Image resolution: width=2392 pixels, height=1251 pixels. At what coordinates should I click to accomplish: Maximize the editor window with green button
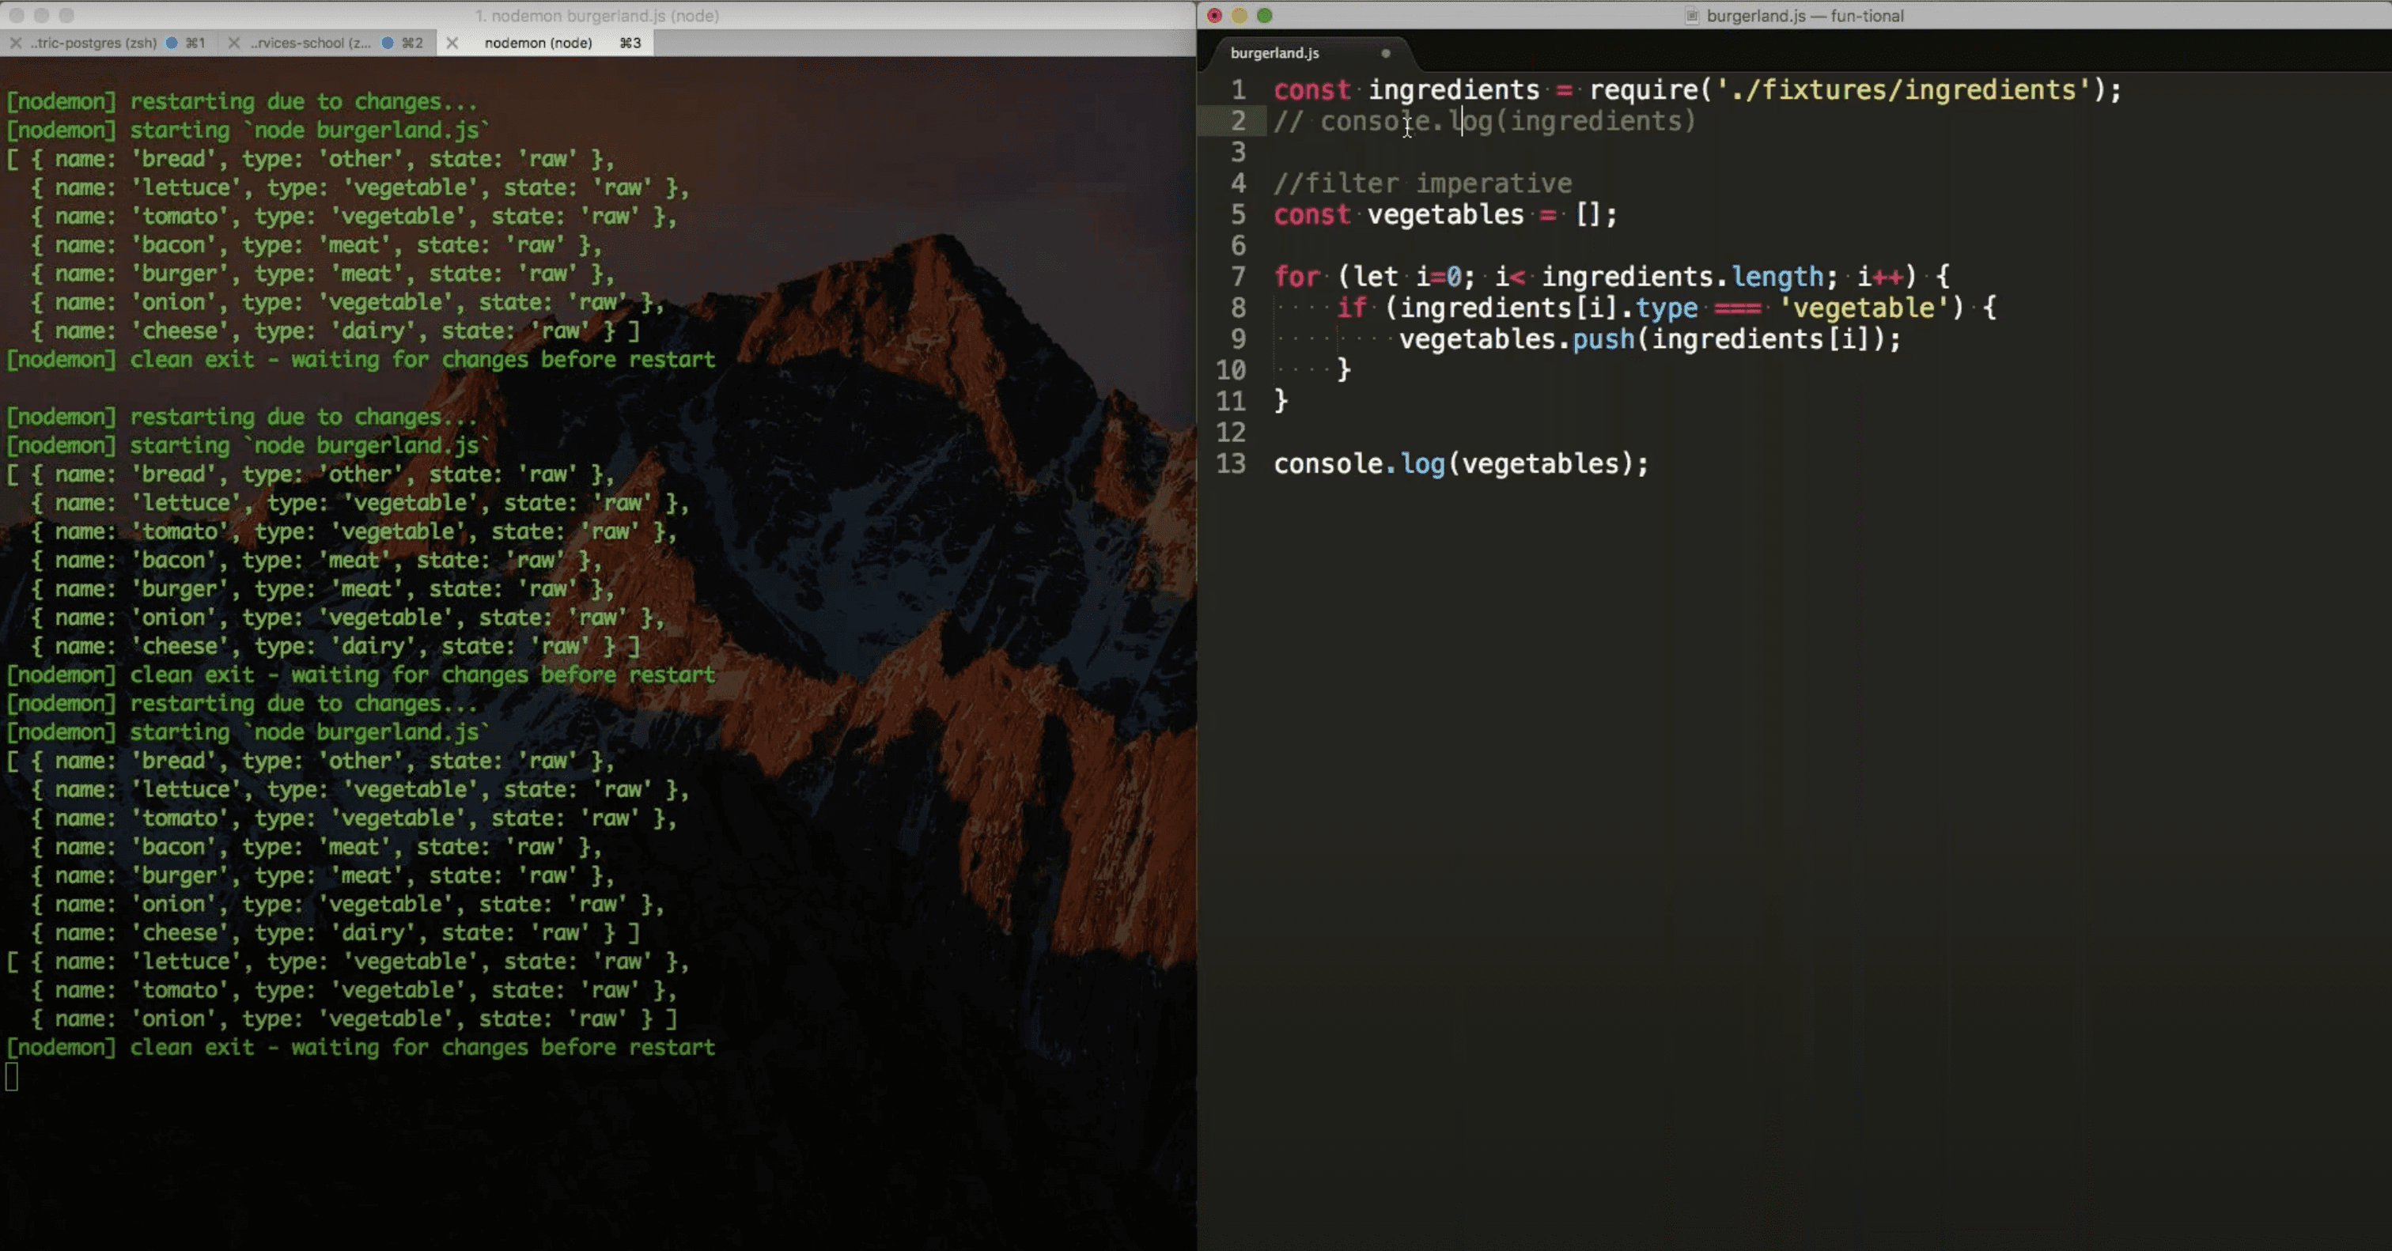(x=1264, y=16)
